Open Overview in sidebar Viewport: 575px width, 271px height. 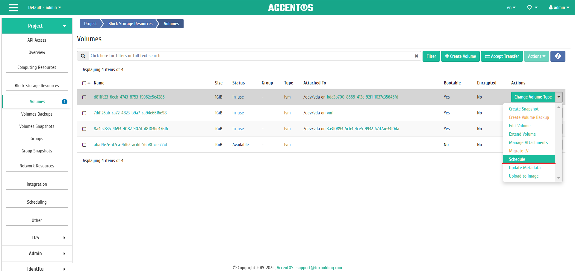coord(37,52)
